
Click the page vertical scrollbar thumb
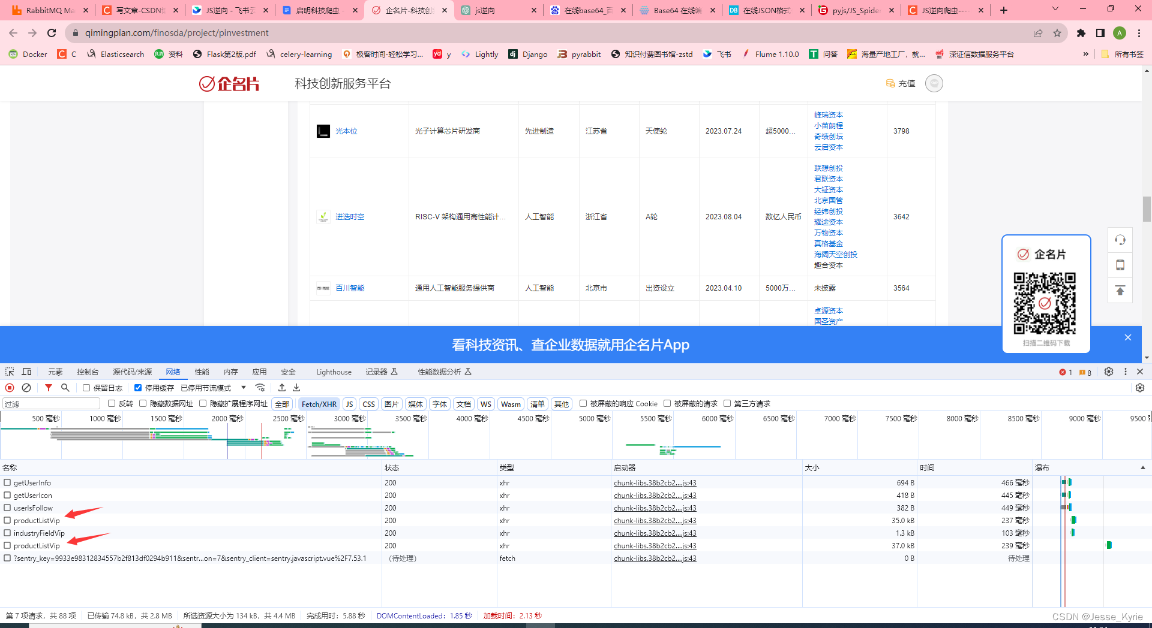coord(1147,209)
